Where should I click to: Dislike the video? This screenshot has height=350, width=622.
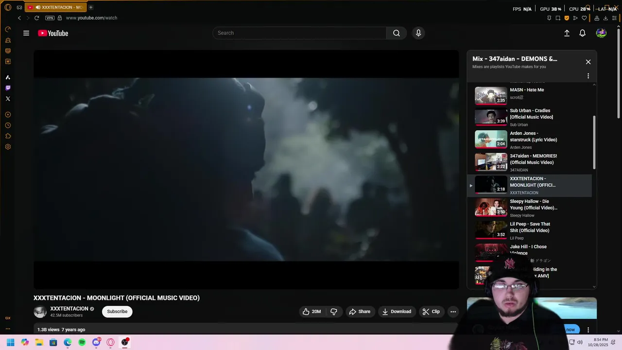334,312
